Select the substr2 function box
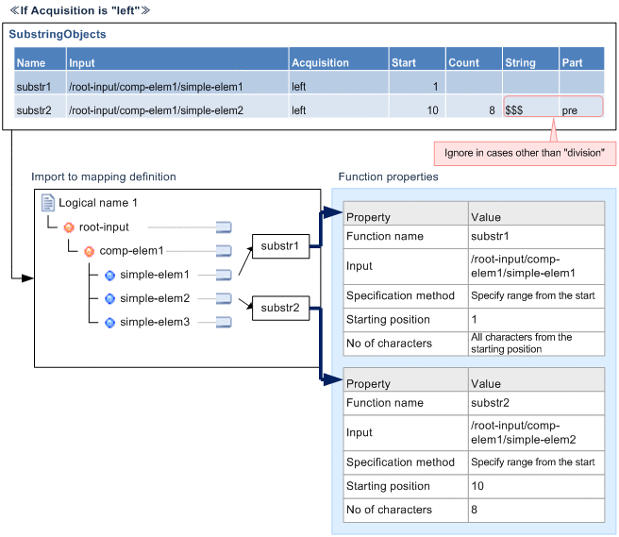 (x=280, y=308)
